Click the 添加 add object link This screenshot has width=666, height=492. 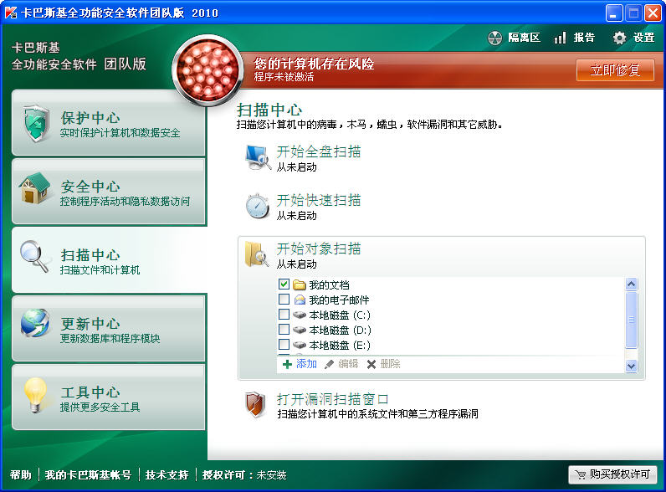[300, 364]
